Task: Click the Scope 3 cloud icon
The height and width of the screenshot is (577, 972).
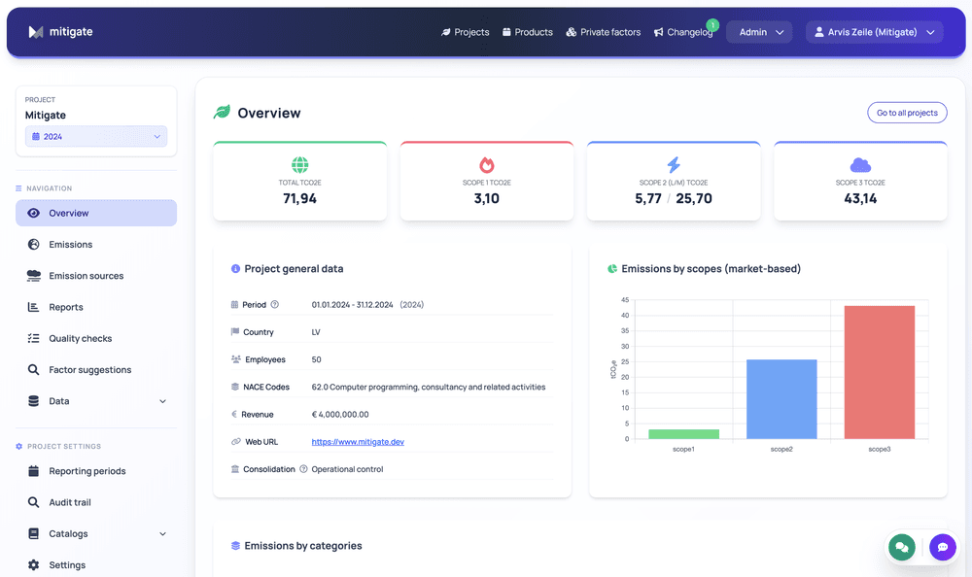Action: [x=860, y=165]
